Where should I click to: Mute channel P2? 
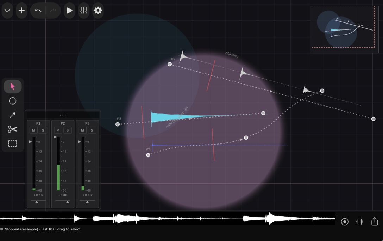[58, 130]
